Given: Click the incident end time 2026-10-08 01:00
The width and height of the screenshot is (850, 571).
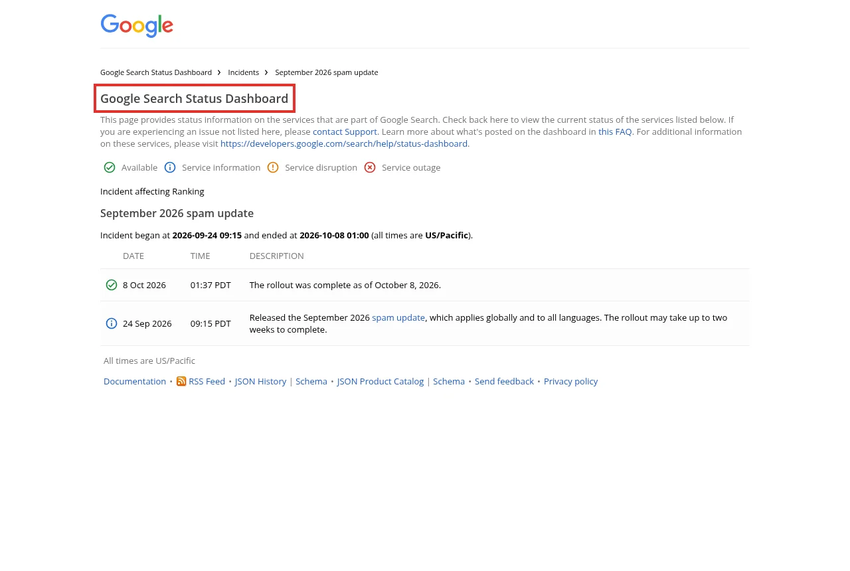Looking at the screenshot, I should 334,235.
